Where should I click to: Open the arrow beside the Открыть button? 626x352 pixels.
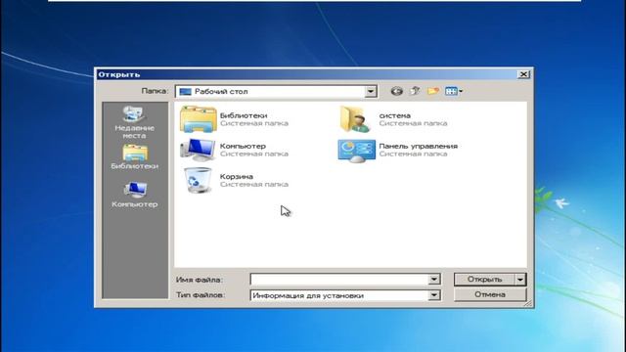click(x=520, y=280)
